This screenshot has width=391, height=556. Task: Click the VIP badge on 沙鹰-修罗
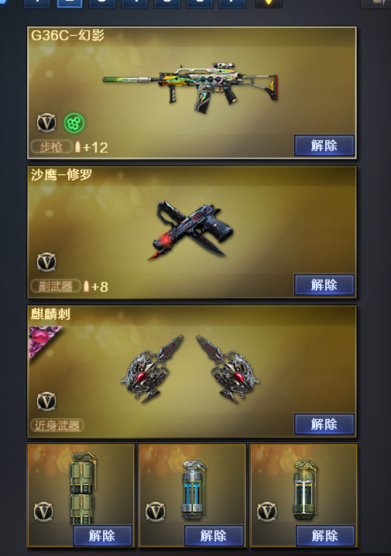click(x=46, y=262)
